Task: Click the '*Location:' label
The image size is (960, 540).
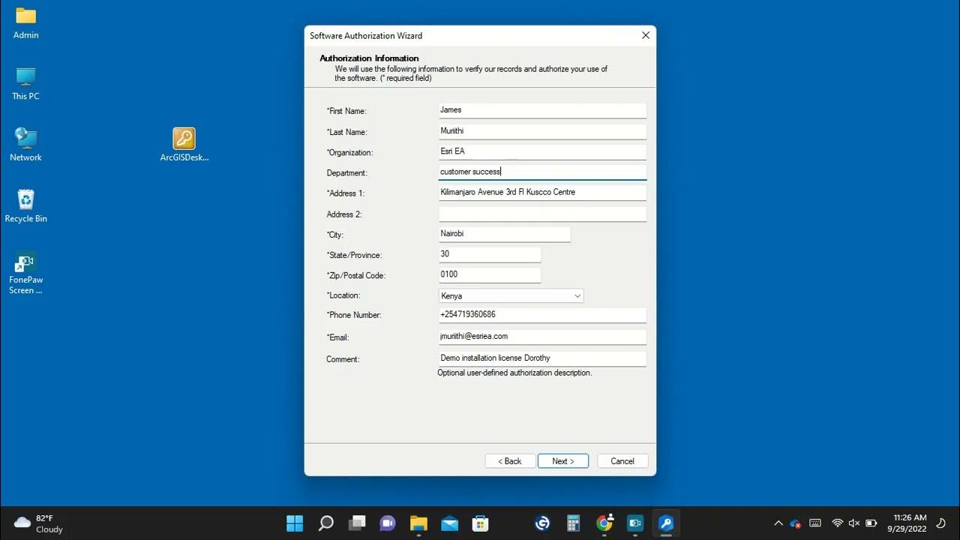Action: [343, 295]
